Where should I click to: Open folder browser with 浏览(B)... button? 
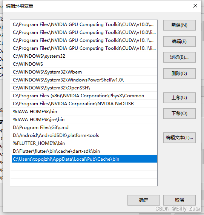pos(179,57)
